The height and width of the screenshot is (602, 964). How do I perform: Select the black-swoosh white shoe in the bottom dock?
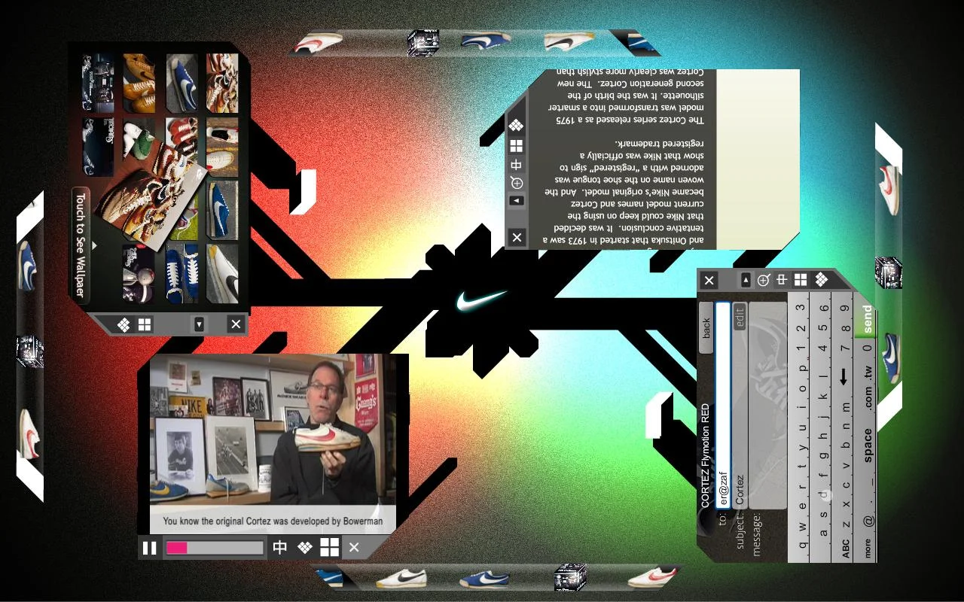401,578
